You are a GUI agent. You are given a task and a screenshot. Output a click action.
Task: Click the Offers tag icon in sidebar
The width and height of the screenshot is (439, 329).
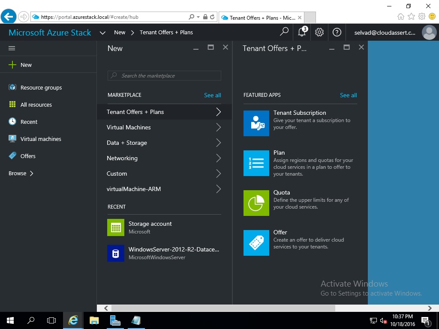click(x=12, y=156)
